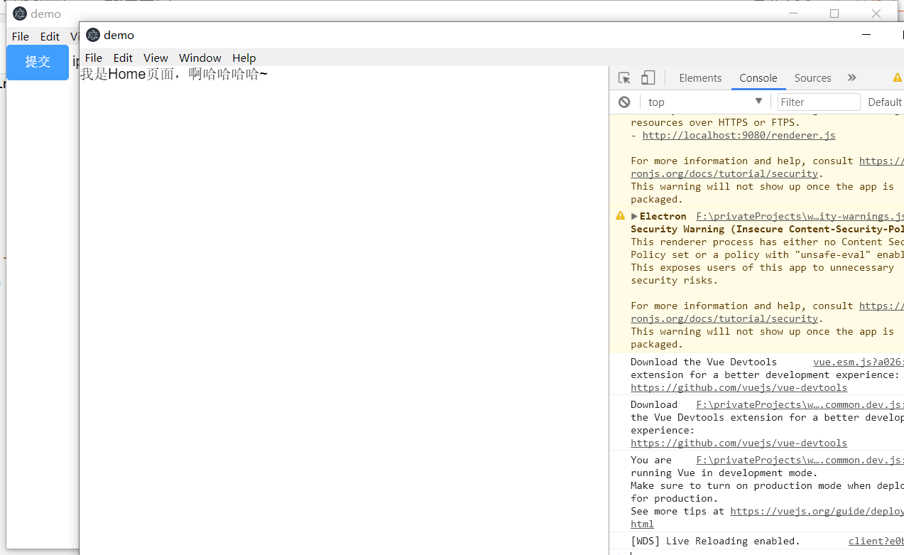The height and width of the screenshot is (555, 904).
Task: Click 'running Vue in development mode.' text
Action: pyautogui.click(x=724, y=473)
